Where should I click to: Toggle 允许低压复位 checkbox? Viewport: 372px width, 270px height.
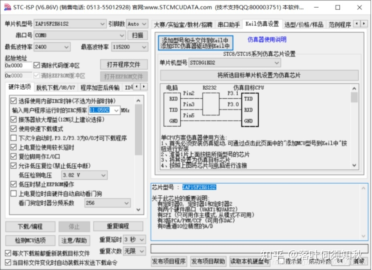(x=14, y=166)
